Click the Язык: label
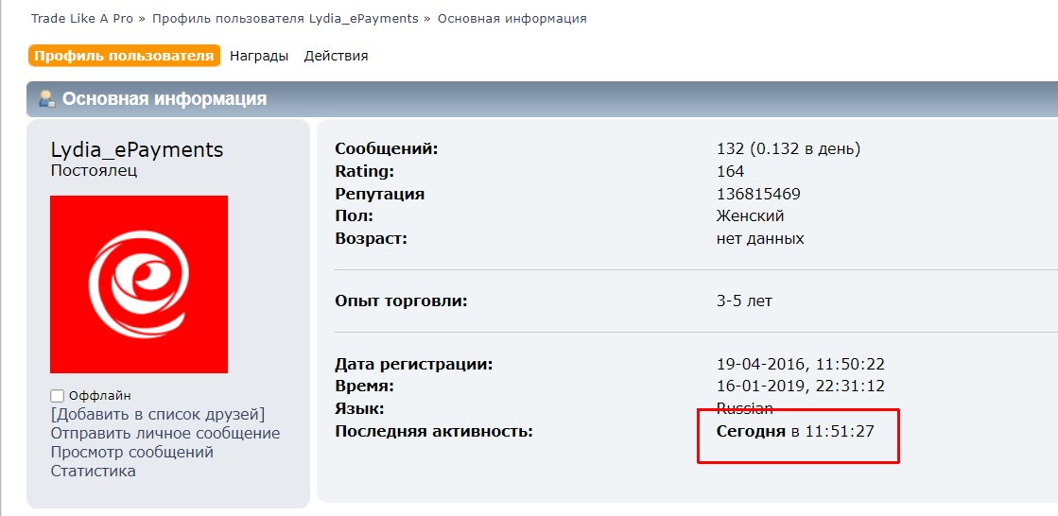The width and height of the screenshot is (1058, 516). point(359,409)
